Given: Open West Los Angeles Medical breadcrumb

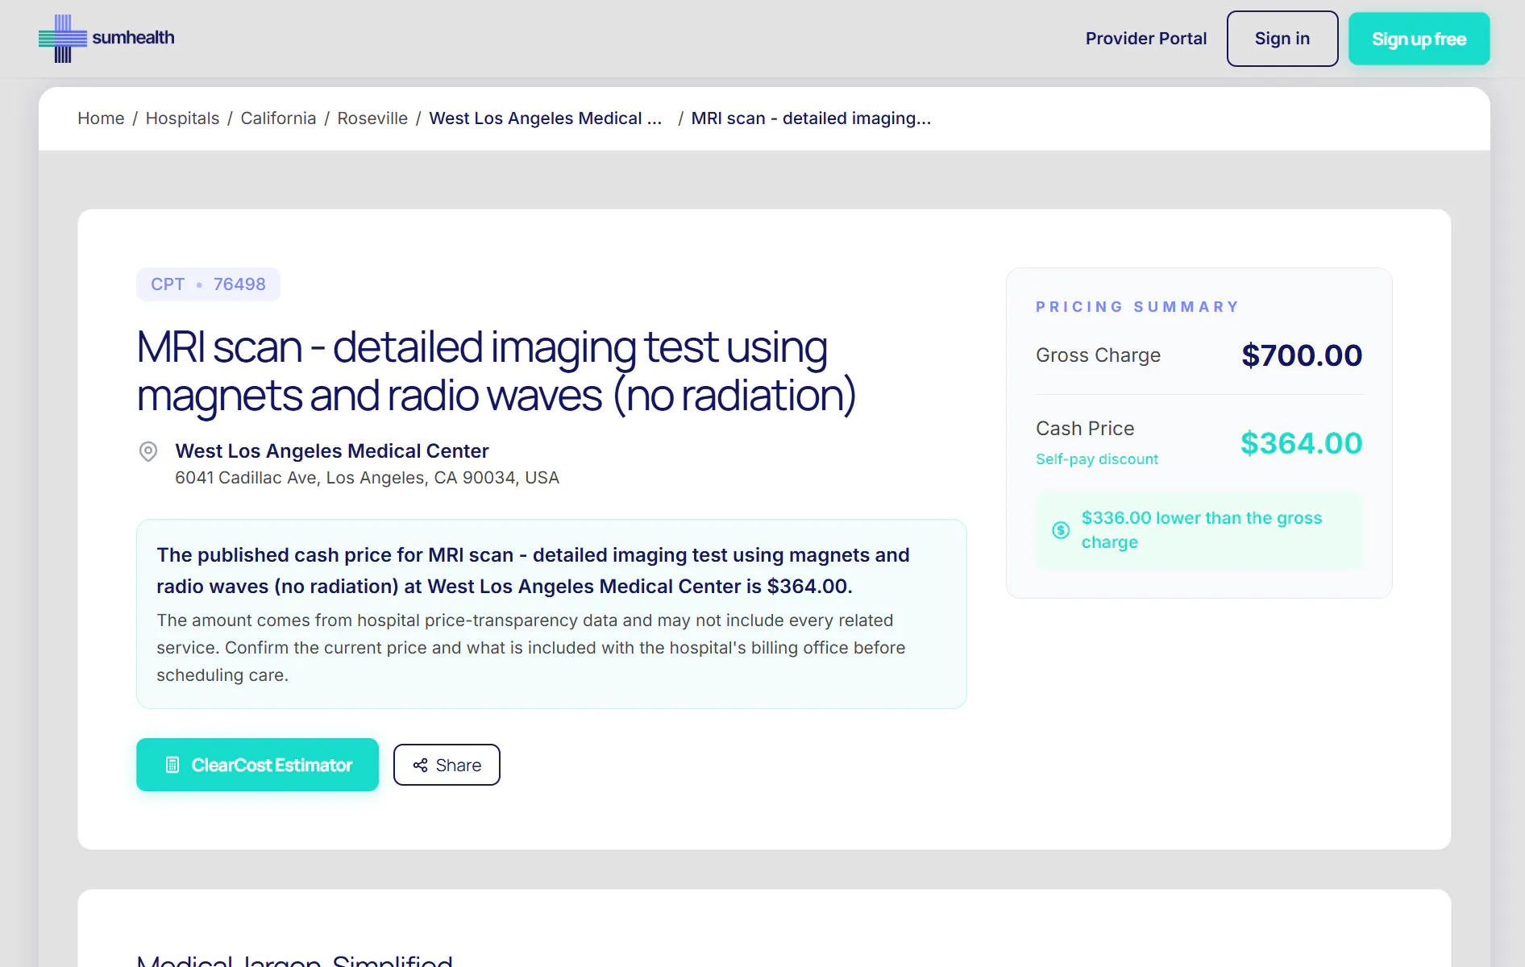Looking at the screenshot, I should [x=546, y=118].
